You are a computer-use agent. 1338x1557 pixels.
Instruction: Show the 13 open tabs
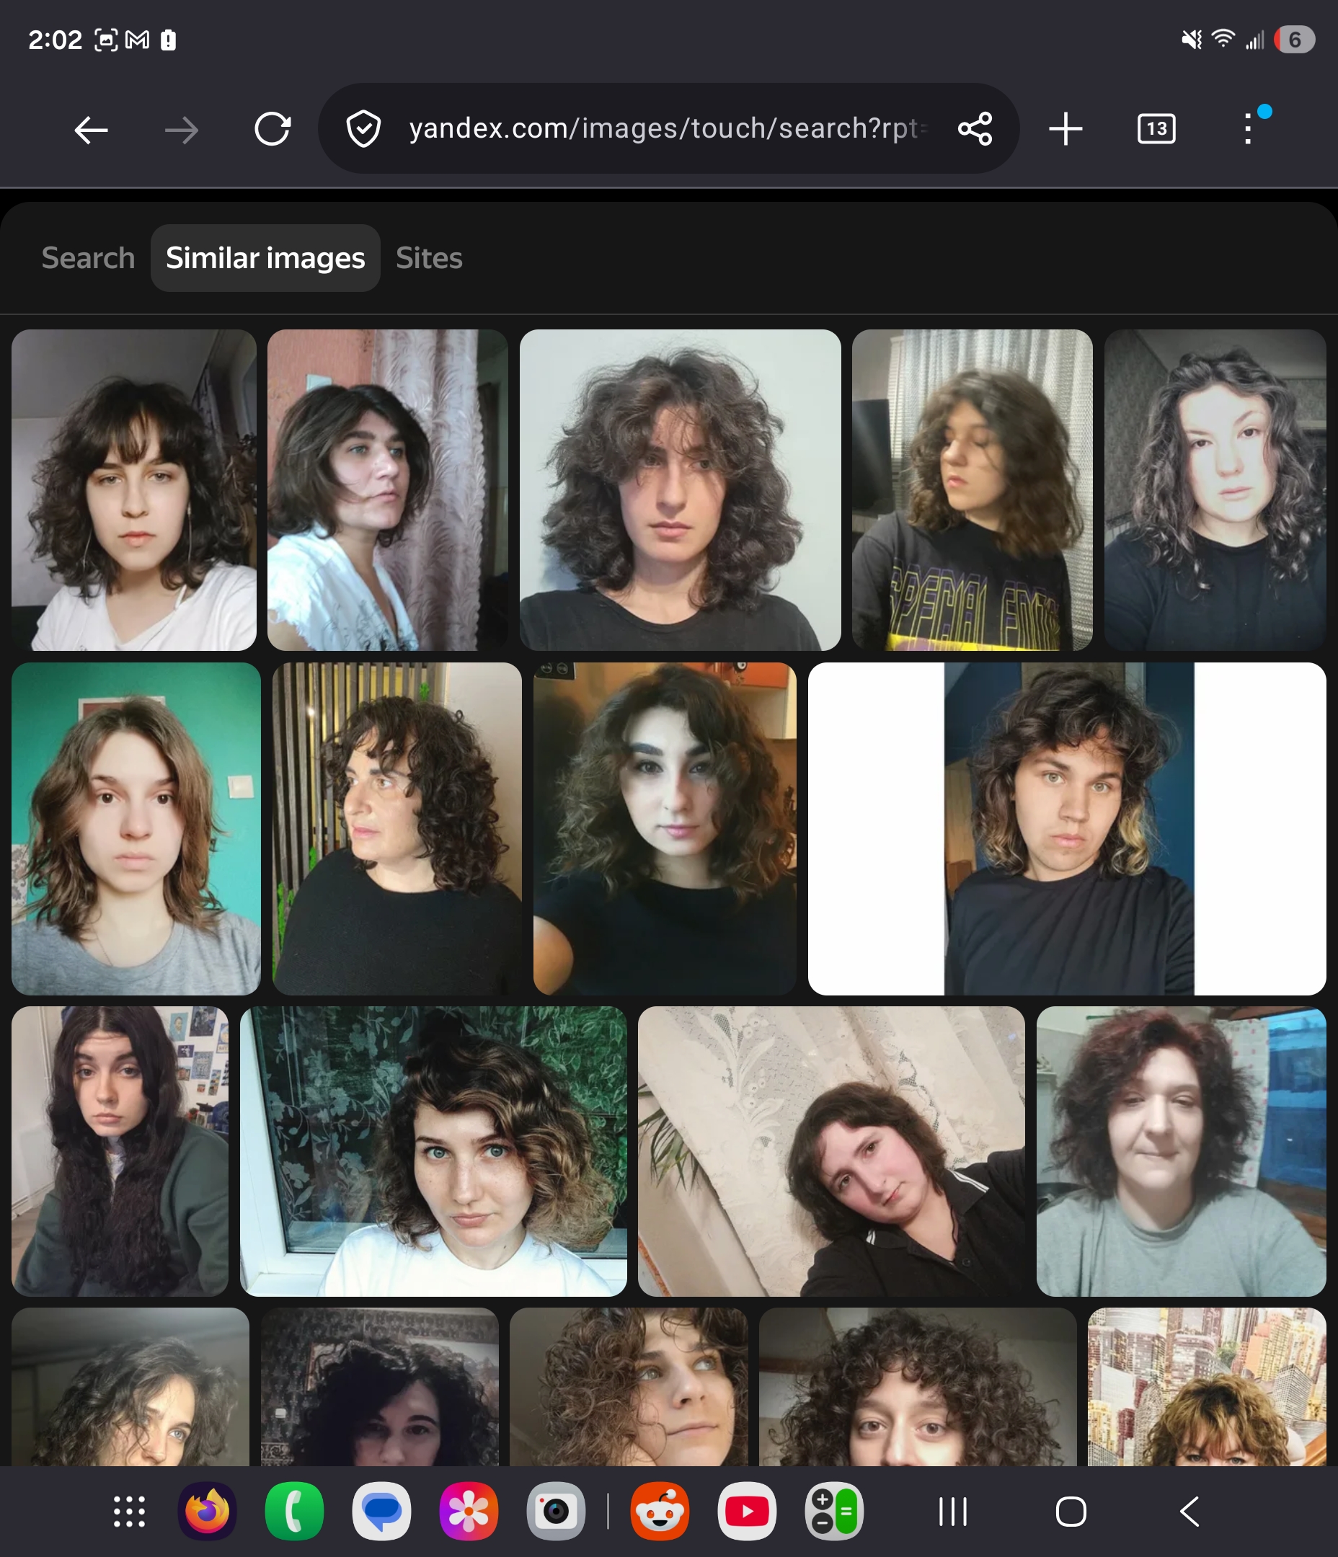[x=1156, y=128]
